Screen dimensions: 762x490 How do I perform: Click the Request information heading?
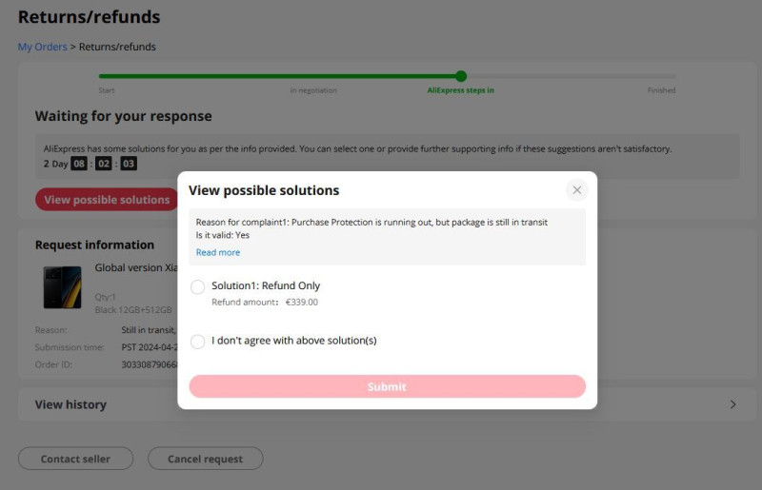pyautogui.click(x=94, y=245)
